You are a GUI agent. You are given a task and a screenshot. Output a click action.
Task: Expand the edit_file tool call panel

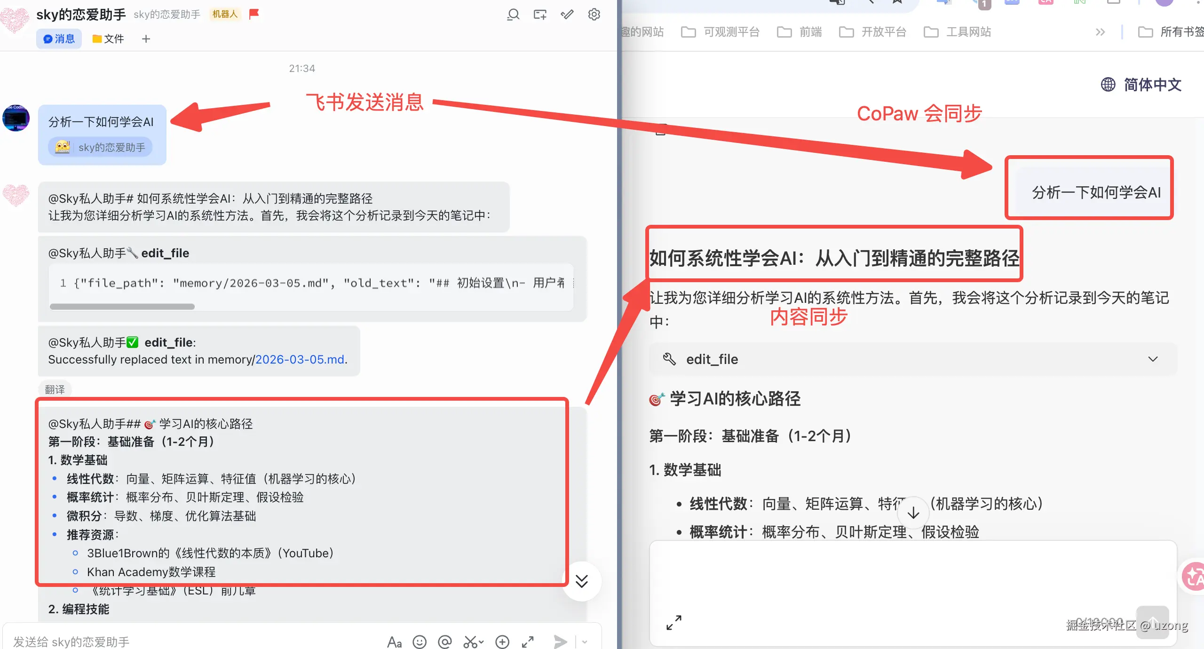[x=1152, y=359]
